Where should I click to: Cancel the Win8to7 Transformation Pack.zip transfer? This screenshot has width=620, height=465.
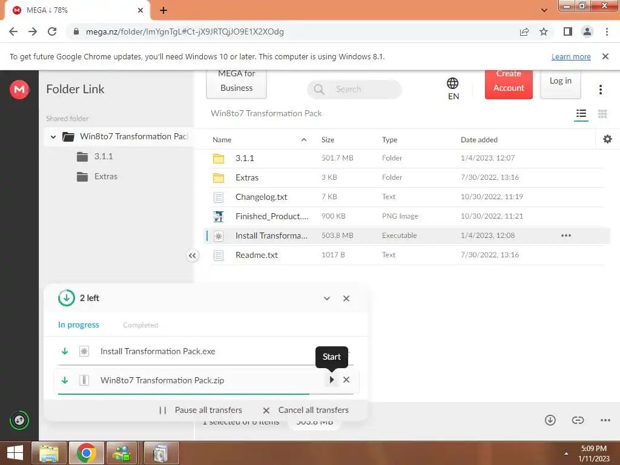coord(346,380)
